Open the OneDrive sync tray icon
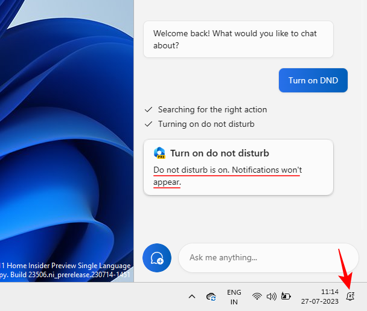The height and width of the screenshot is (311, 367). point(211,297)
